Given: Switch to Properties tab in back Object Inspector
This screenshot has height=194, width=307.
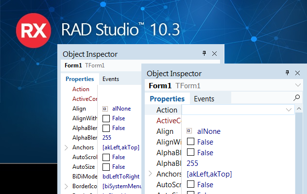Looking at the screenshot, I should 80,79.
